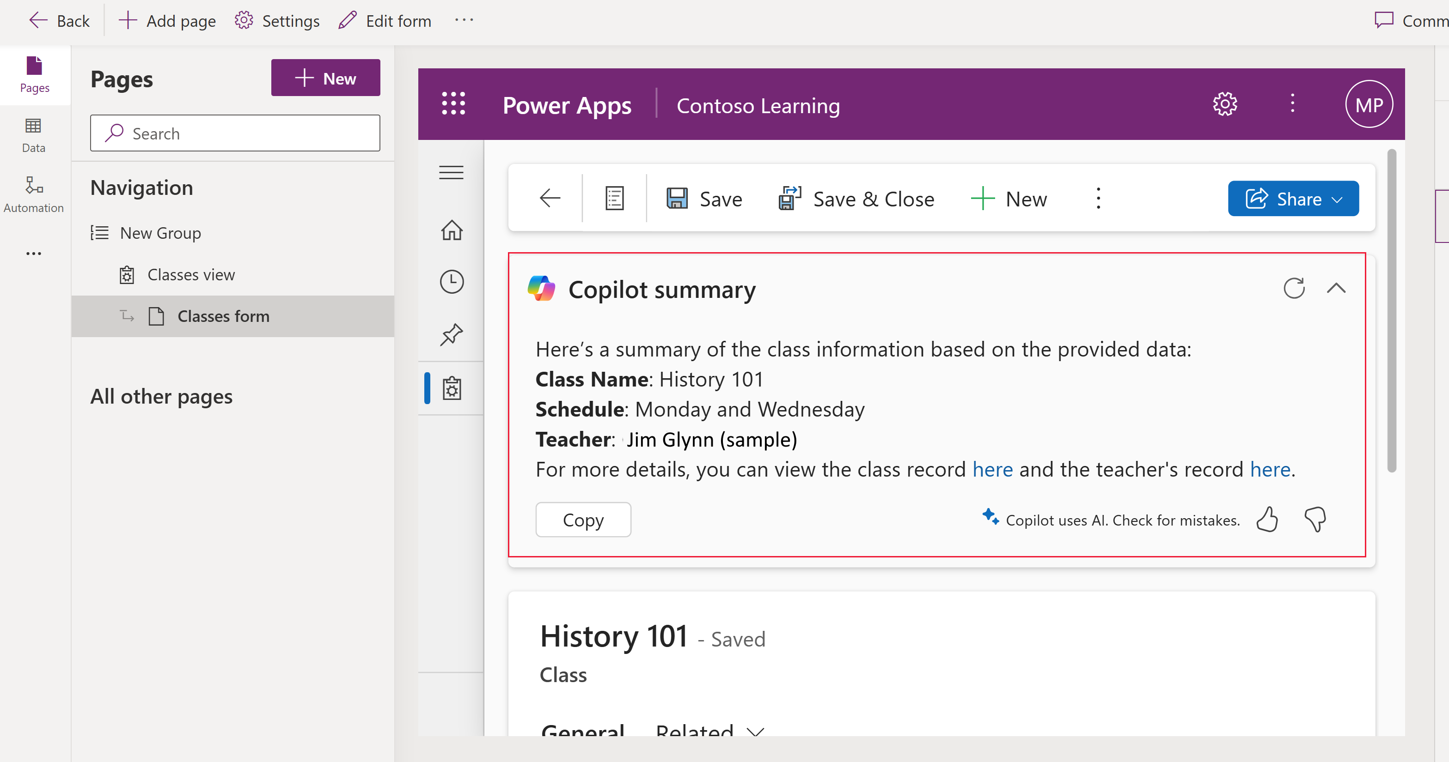
Task: Select Classes view navigation item
Action: (x=191, y=275)
